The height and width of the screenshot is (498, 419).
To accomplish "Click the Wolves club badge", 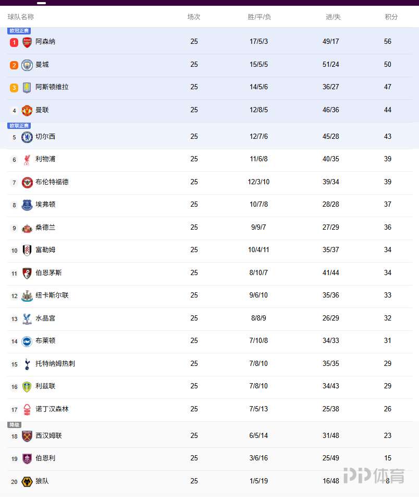I will click(27, 482).
